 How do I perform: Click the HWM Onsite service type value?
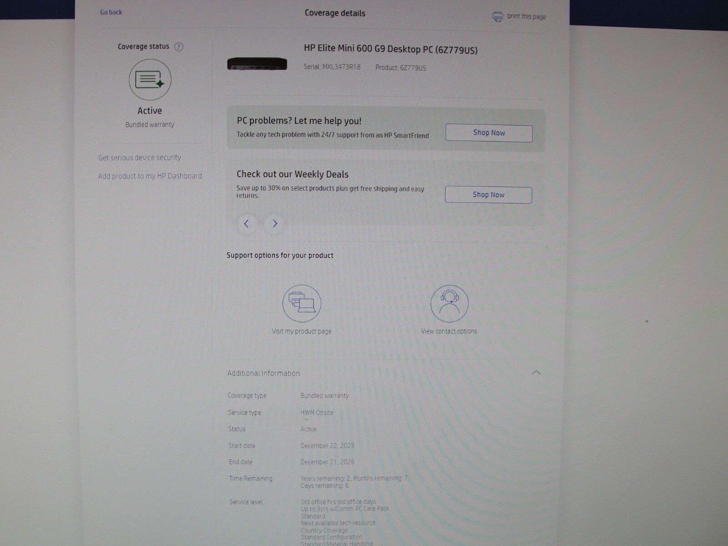317,413
